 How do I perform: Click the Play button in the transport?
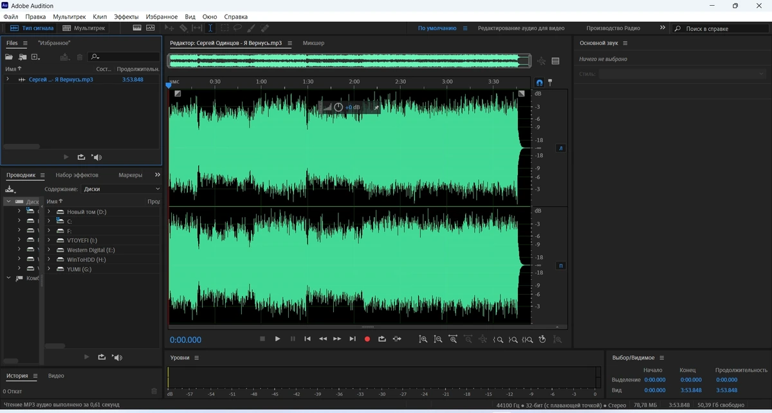277,338
